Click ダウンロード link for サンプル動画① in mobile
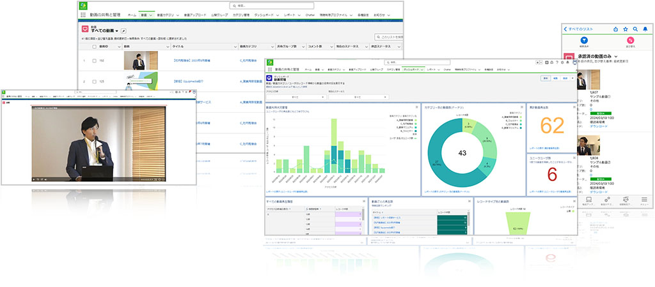 599,126
